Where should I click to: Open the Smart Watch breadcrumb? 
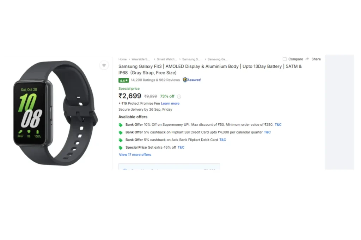pyautogui.click(x=167, y=59)
